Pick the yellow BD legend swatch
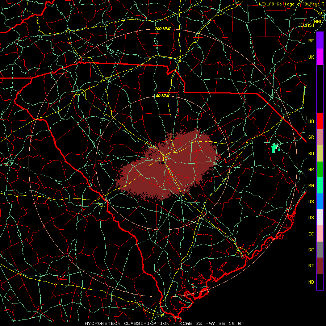 pos(320,154)
